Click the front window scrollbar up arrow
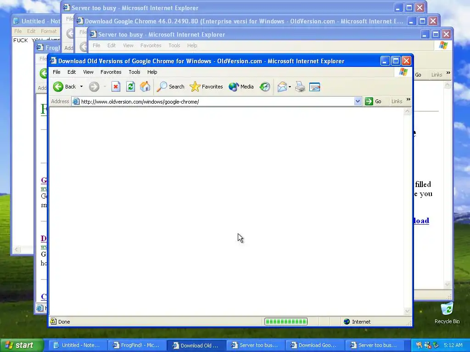Viewport: 470px width, 352px height. [407, 112]
